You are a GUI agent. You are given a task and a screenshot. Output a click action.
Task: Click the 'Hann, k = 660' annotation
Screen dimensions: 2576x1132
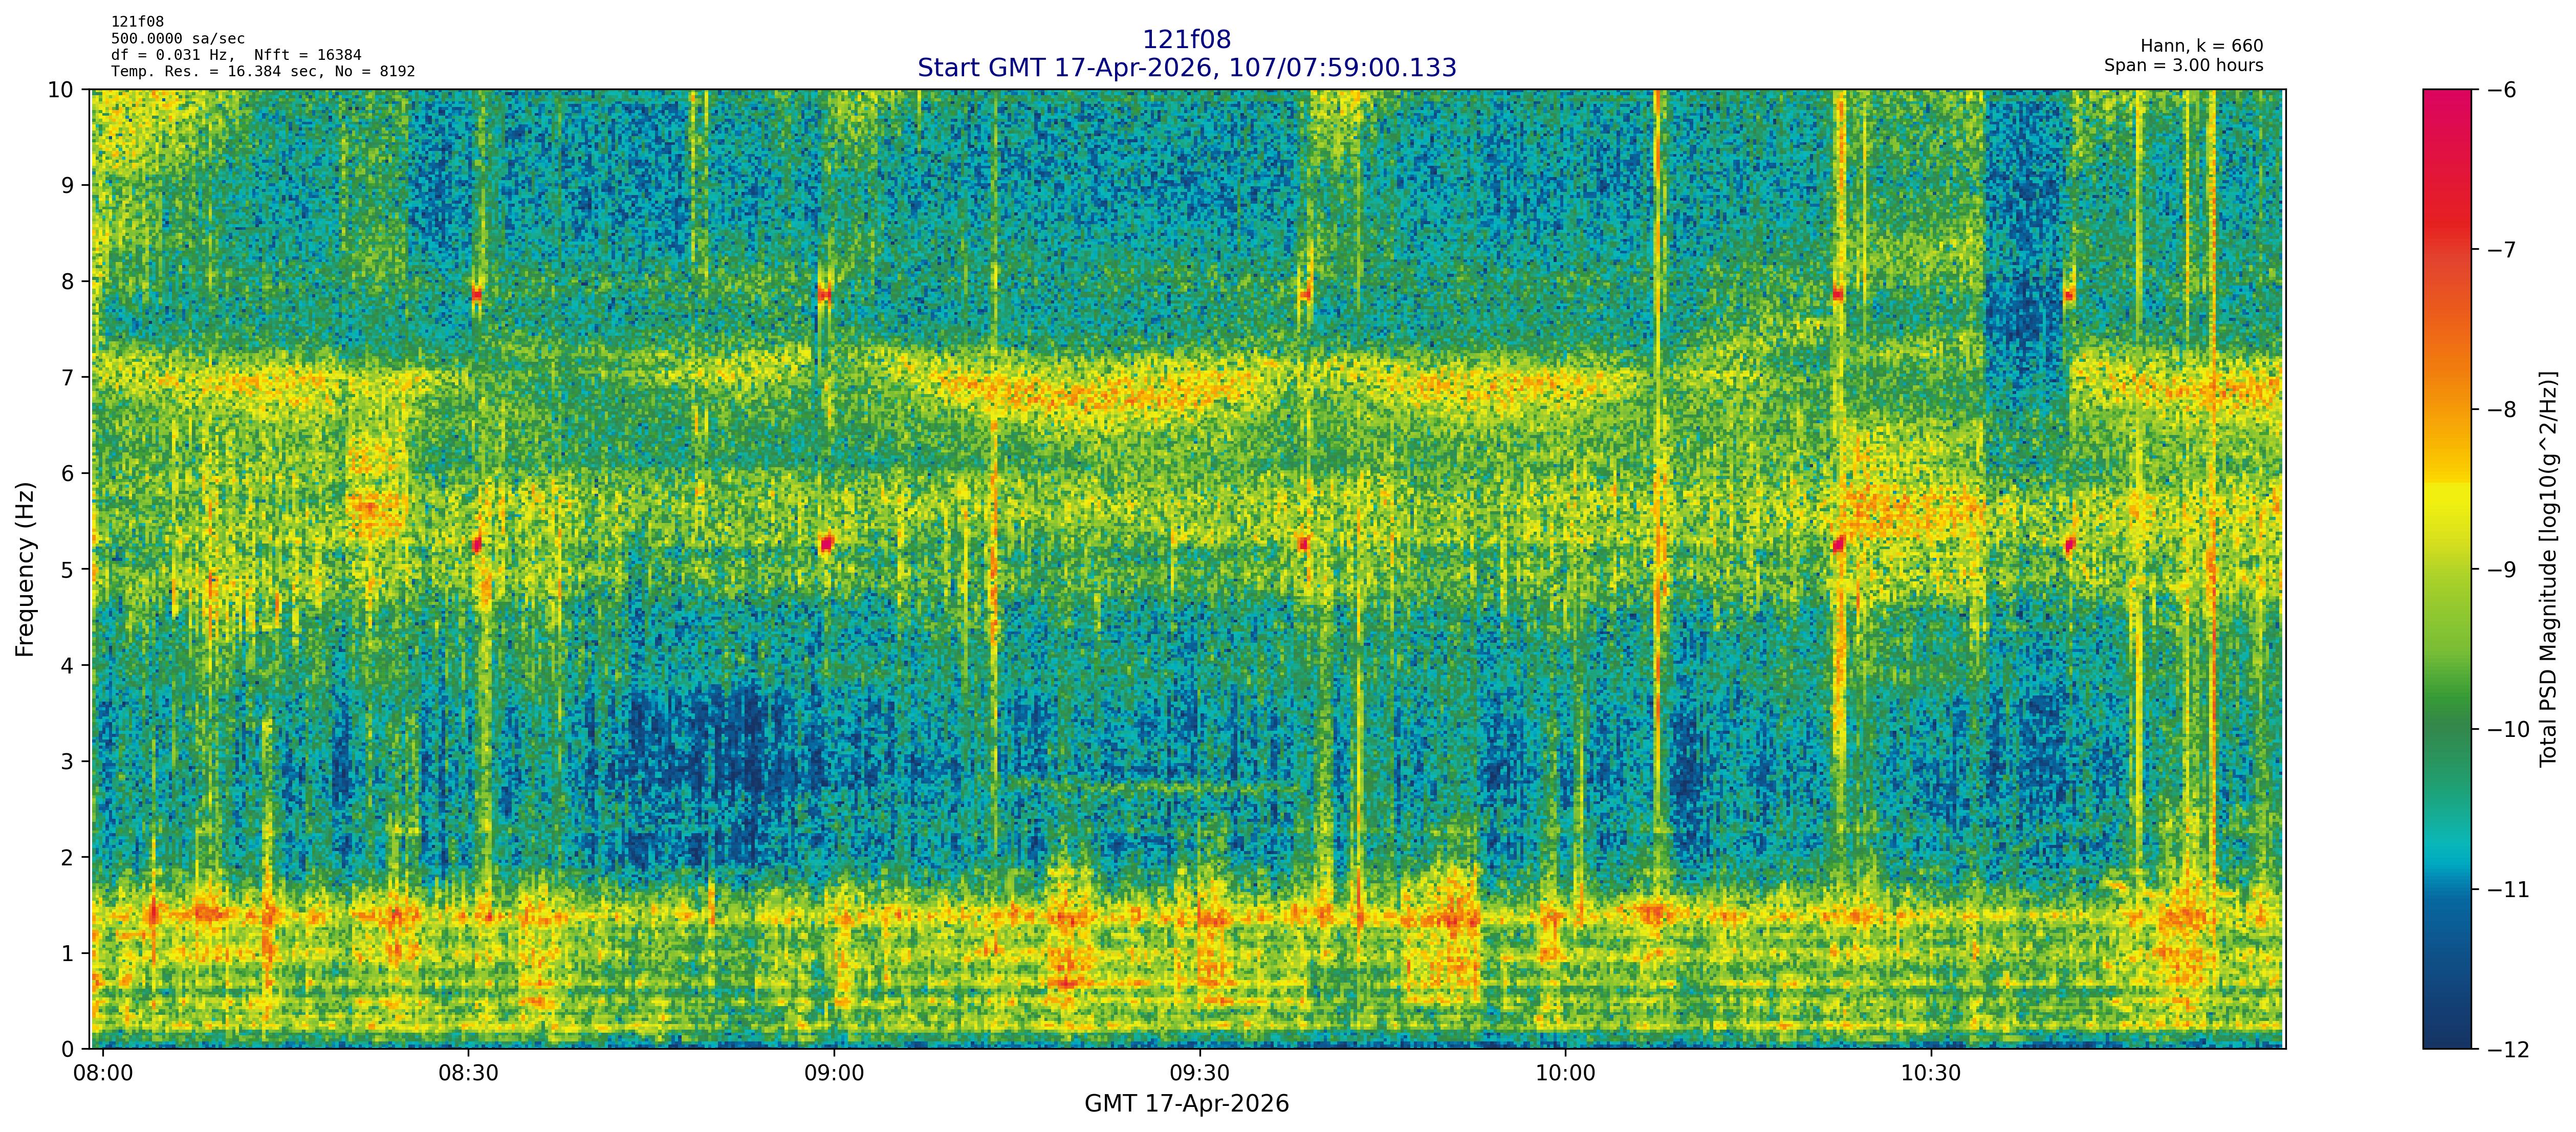(x=2201, y=46)
